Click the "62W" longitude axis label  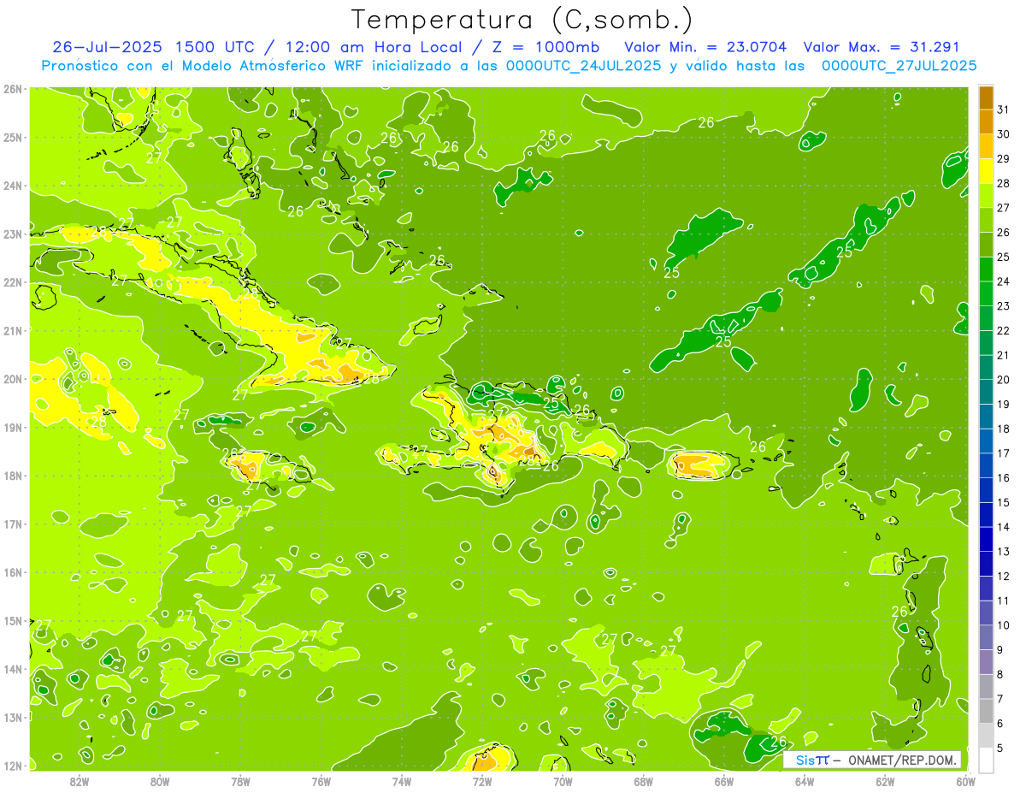click(x=885, y=781)
